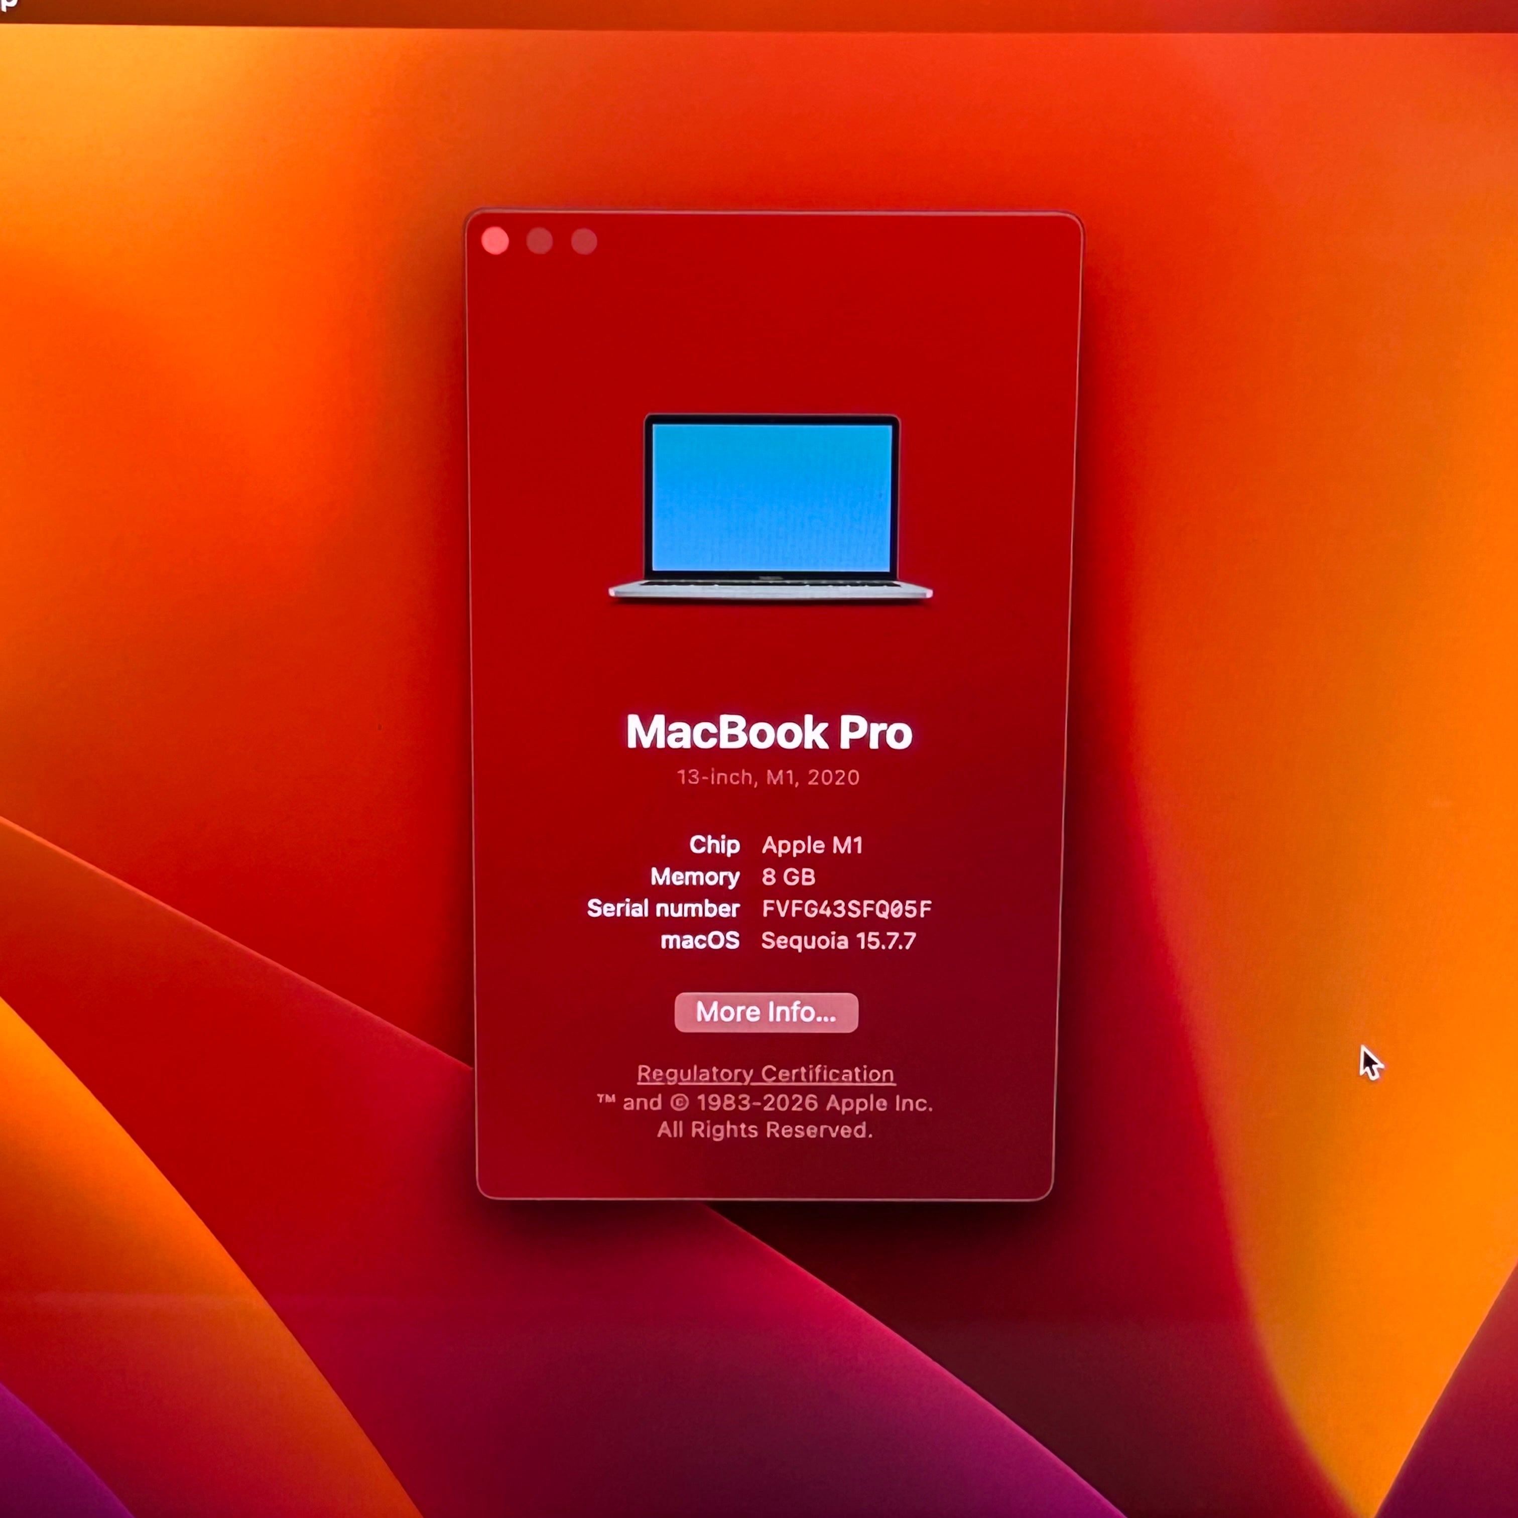Click the MacBook Pro title text

pyautogui.click(x=769, y=732)
